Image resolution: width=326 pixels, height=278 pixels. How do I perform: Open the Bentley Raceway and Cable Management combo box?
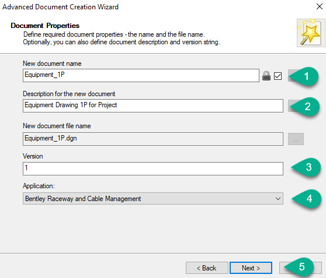click(153, 199)
